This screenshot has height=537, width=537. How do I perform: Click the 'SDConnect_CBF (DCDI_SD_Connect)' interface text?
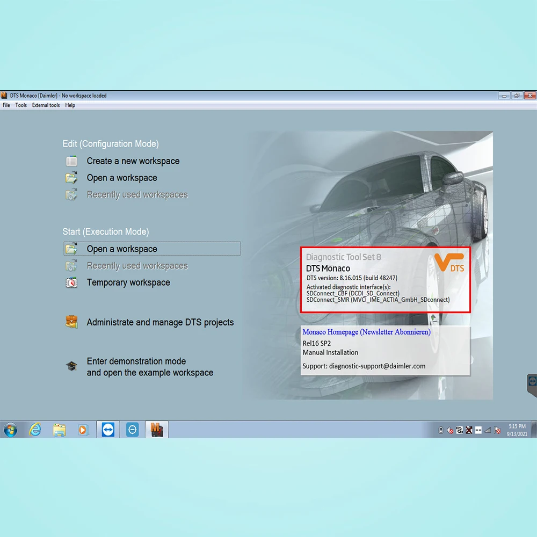(353, 294)
